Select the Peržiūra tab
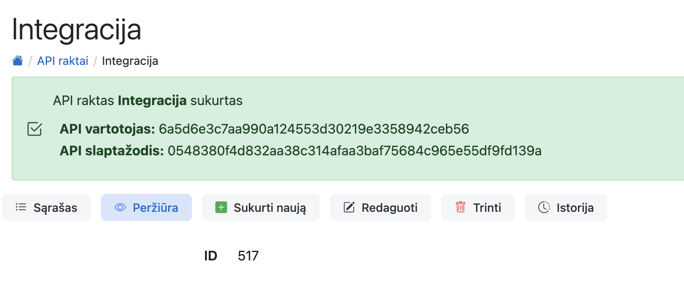Image resolution: width=684 pixels, height=283 pixels. 155,208
